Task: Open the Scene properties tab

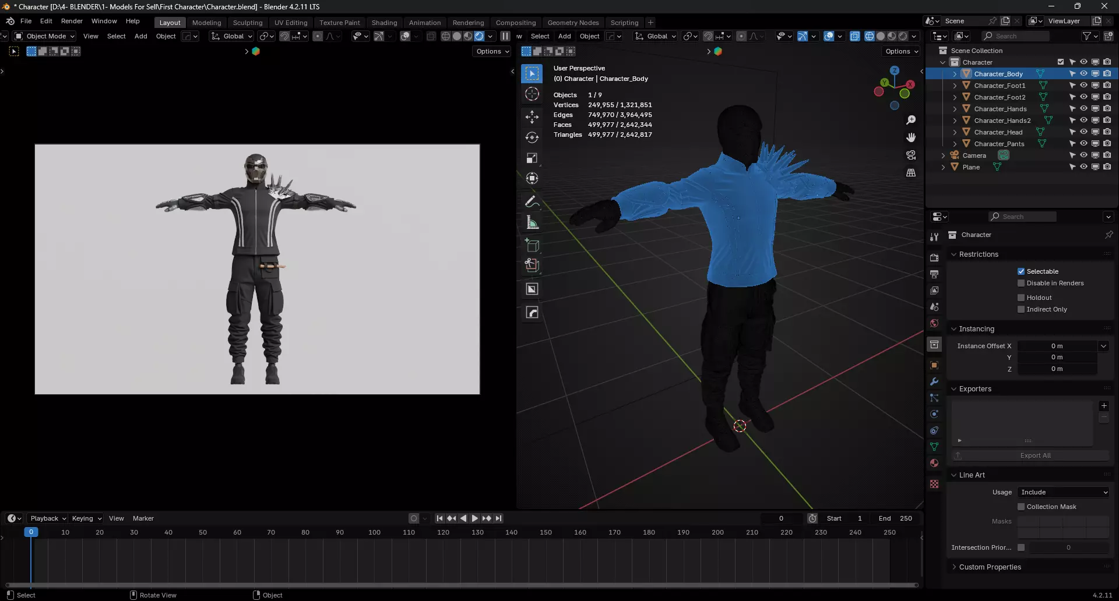Action: click(934, 306)
